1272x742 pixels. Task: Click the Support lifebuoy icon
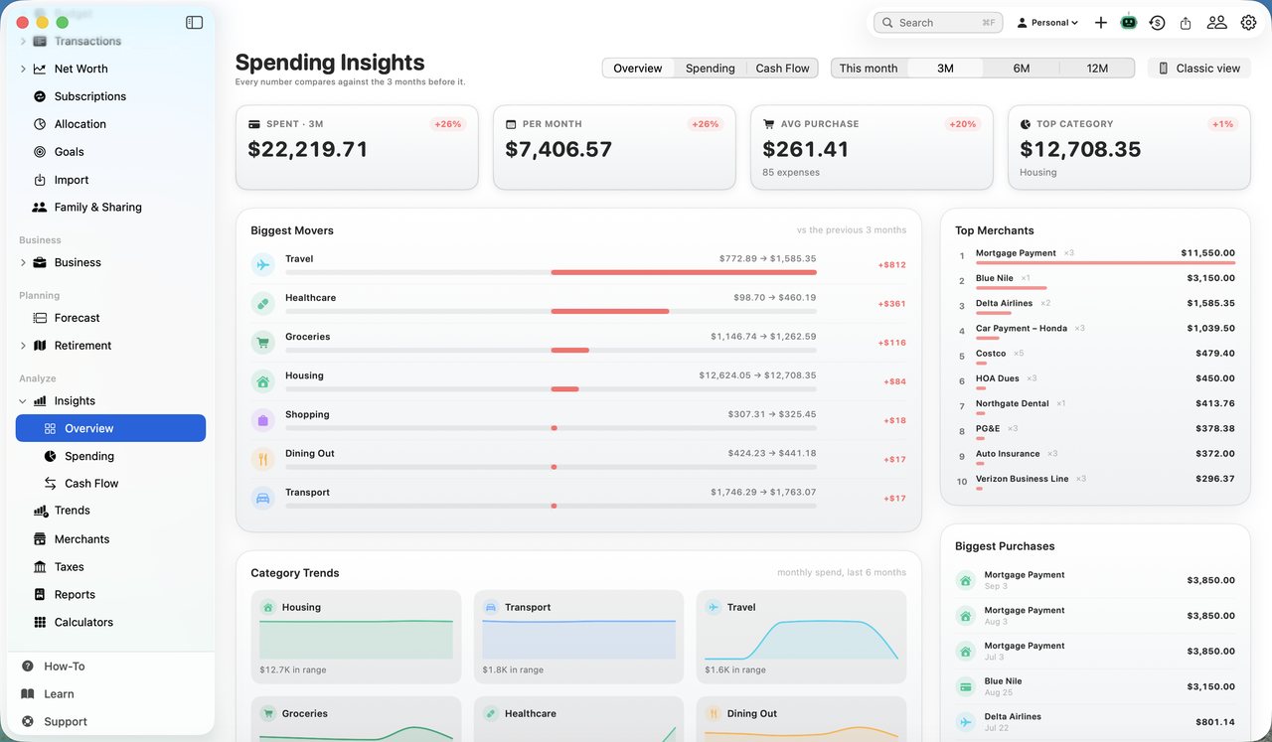(x=27, y=722)
